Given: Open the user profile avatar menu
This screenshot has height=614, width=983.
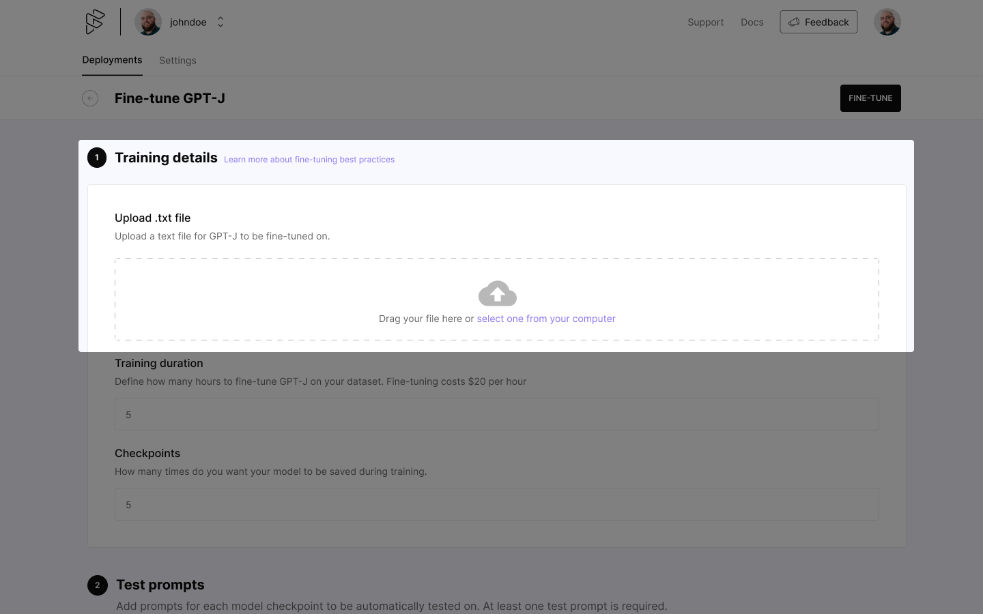Looking at the screenshot, I should tap(887, 22).
